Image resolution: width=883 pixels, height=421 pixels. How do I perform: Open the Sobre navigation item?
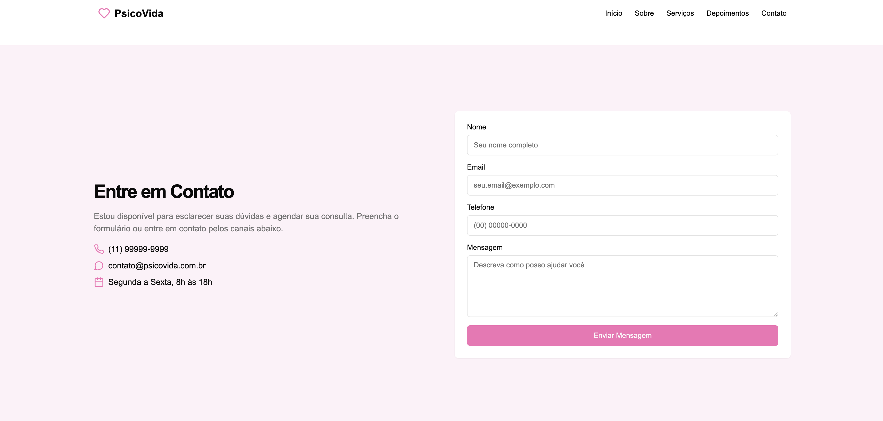[x=644, y=13]
